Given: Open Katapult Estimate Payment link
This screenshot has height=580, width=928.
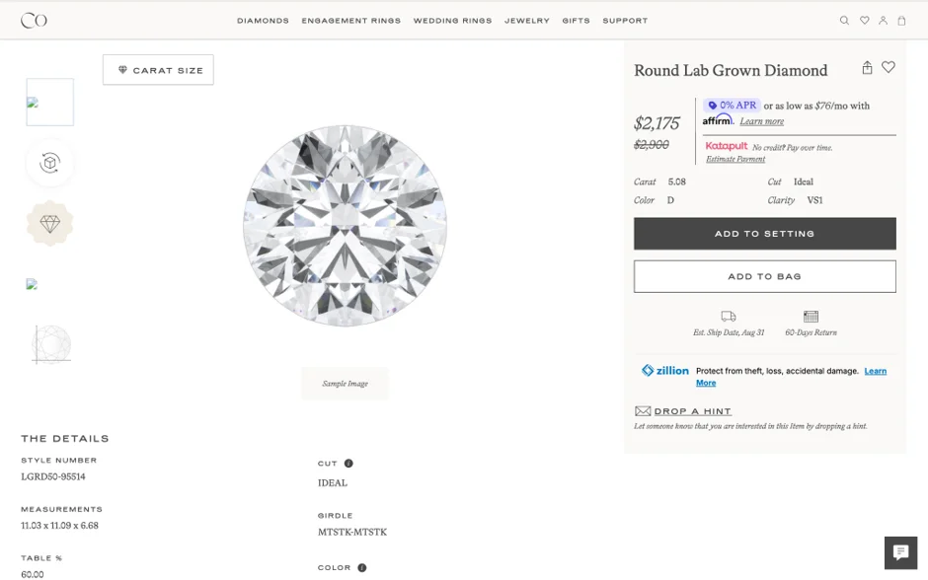Looking at the screenshot, I should (735, 159).
